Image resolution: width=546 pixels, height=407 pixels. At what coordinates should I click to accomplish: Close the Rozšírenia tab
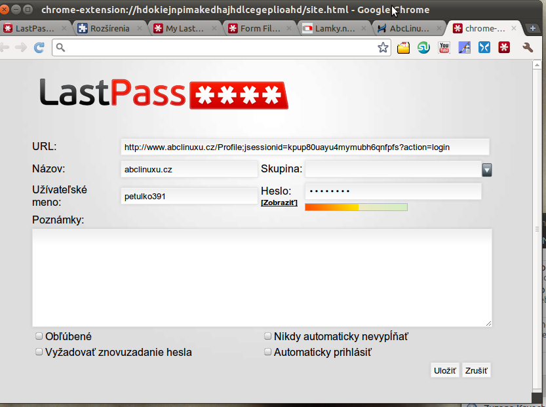tap(139, 28)
